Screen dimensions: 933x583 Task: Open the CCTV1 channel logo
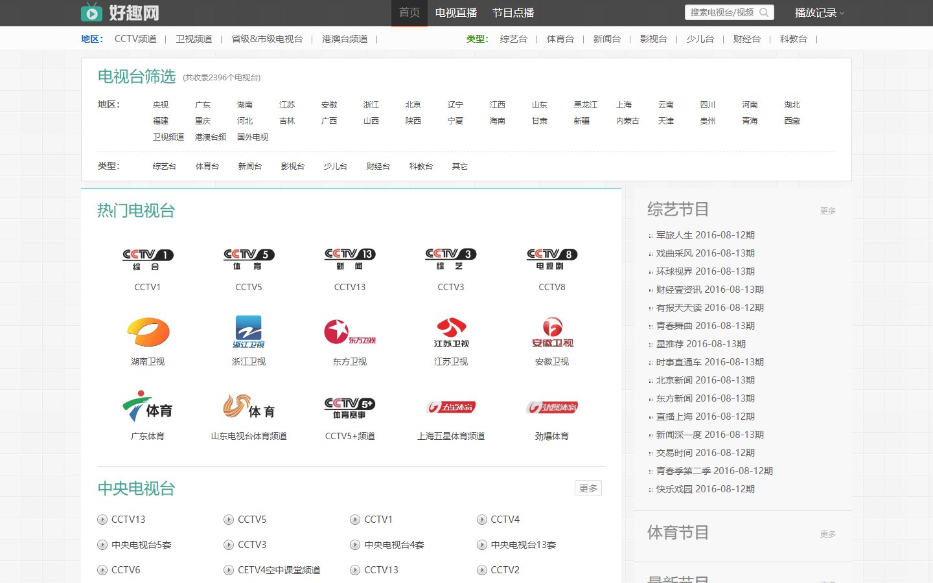click(x=148, y=260)
